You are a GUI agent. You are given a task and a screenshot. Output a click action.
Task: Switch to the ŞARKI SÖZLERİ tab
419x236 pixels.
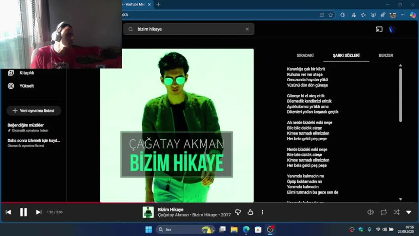click(346, 55)
